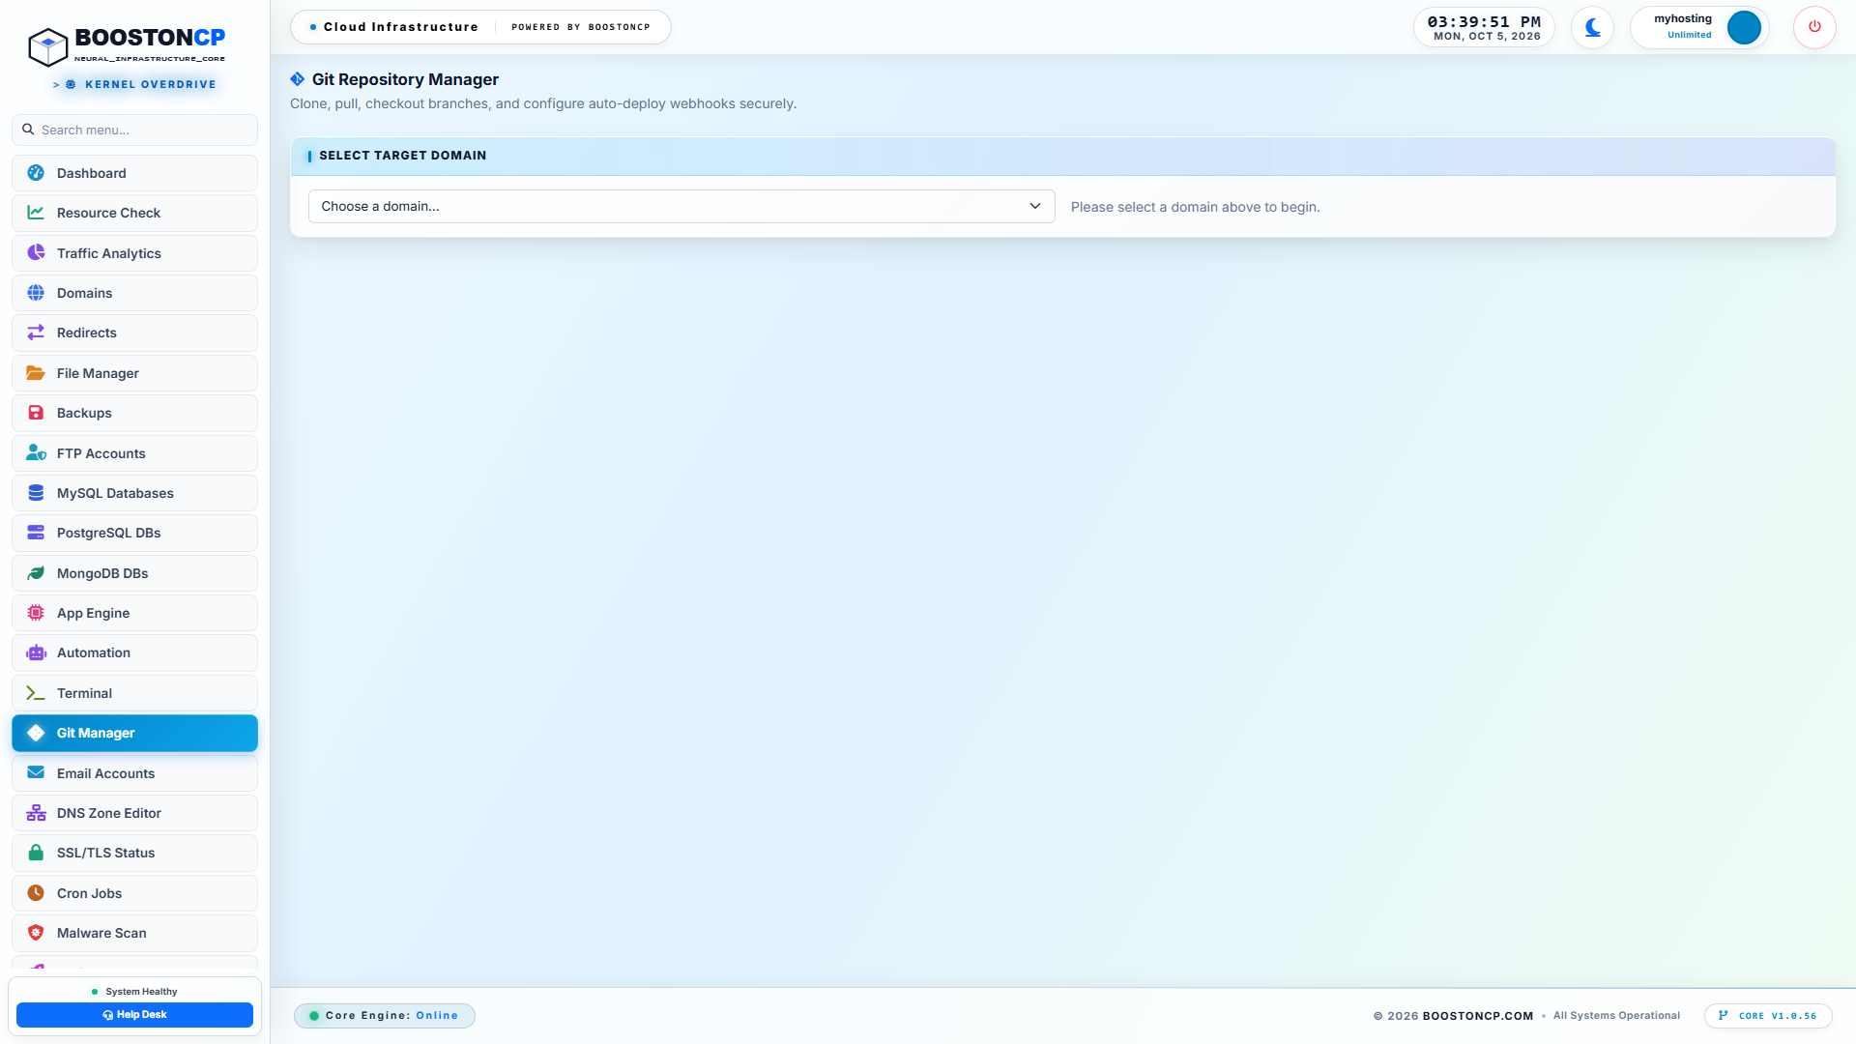Screen dimensions: 1856x1044
Task: Click All Systems Operational footer text
Action: 1616,1016
